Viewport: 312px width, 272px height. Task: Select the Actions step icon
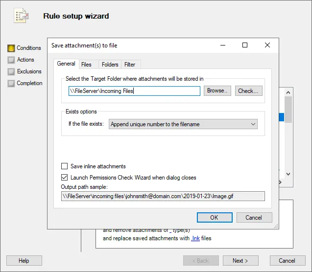click(x=11, y=60)
